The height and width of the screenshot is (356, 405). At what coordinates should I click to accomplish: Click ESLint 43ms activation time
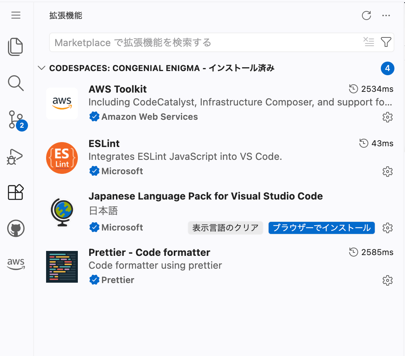[x=376, y=143]
